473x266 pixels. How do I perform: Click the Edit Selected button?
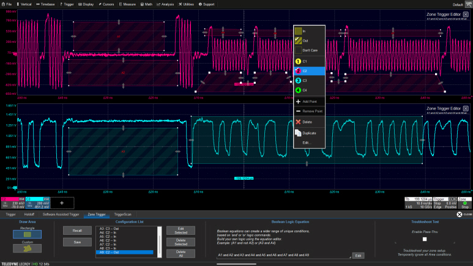181,231
